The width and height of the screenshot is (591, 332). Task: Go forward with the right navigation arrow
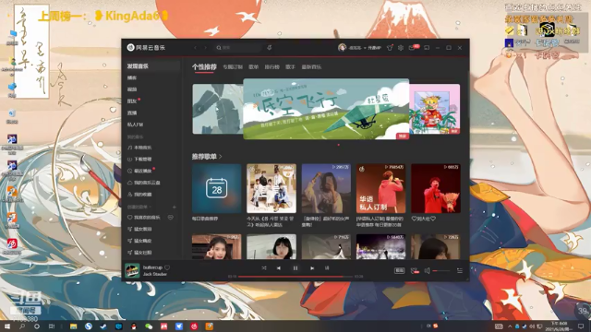tap(205, 48)
